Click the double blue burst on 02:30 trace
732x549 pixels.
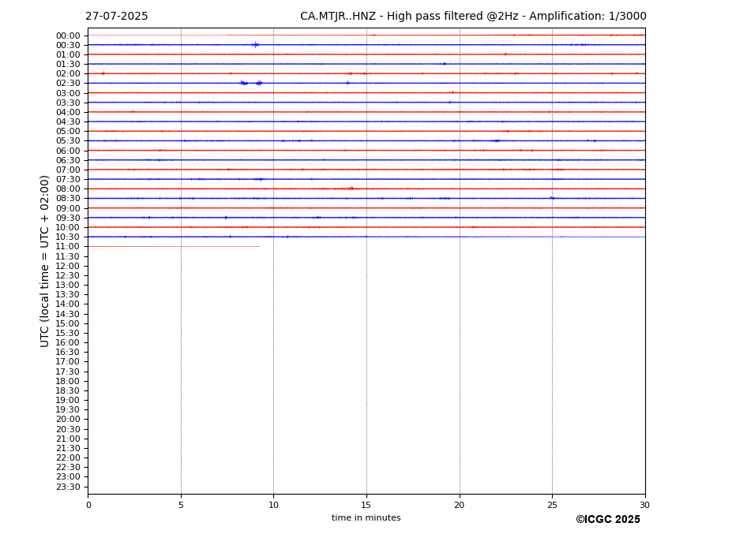[251, 83]
